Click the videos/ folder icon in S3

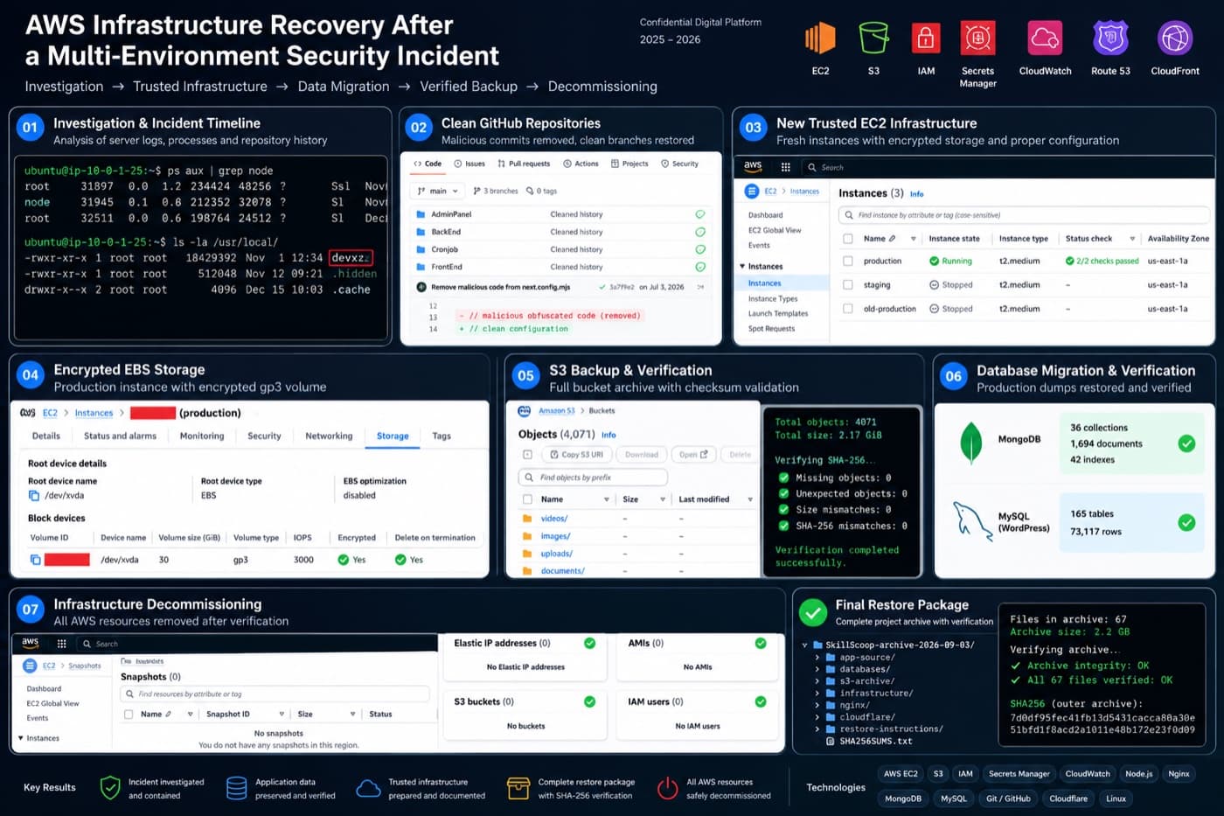tap(527, 519)
